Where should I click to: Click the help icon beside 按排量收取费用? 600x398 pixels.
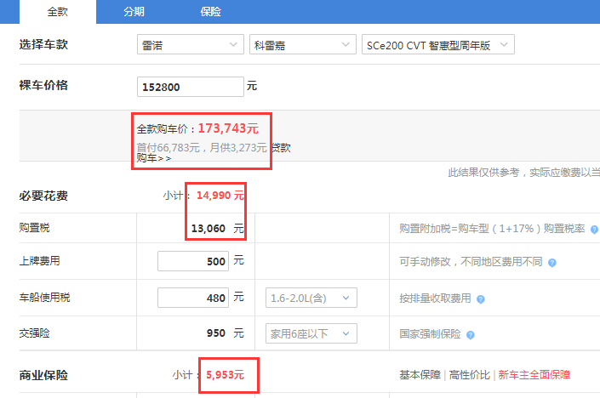click(481, 299)
